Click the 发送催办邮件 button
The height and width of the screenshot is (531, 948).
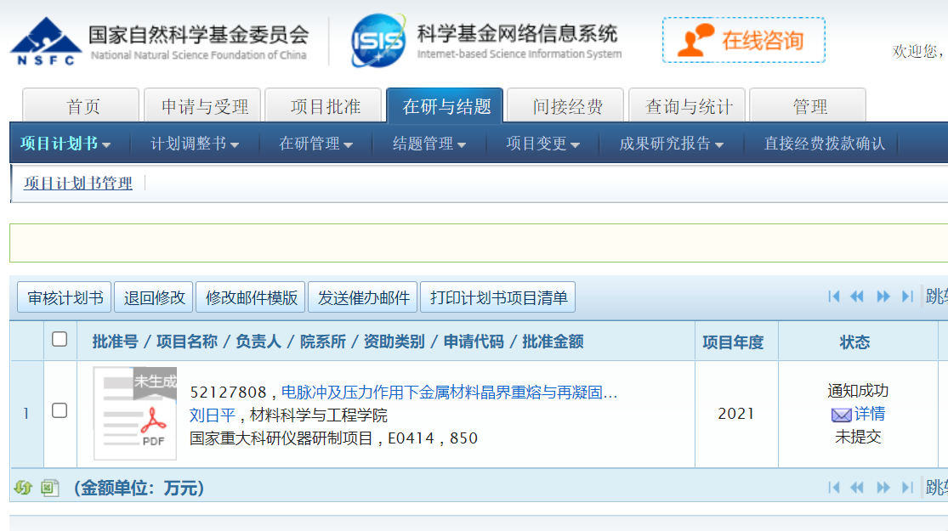[x=363, y=298]
